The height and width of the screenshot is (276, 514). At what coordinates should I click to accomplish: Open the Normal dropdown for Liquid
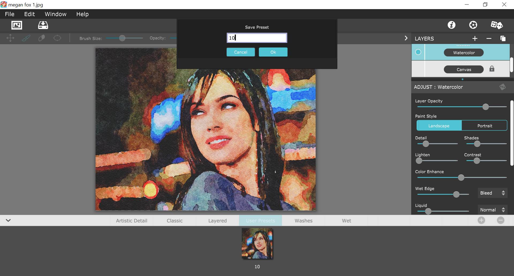coord(493,210)
